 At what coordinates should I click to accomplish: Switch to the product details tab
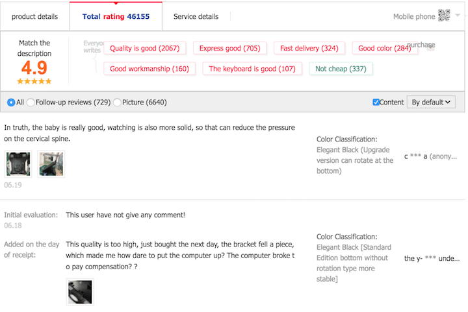[35, 16]
